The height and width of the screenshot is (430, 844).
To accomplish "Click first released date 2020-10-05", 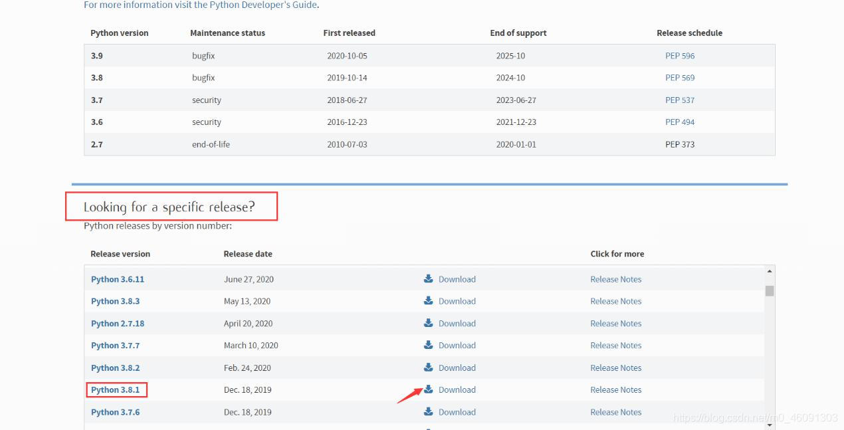I will tap(347, 56).
